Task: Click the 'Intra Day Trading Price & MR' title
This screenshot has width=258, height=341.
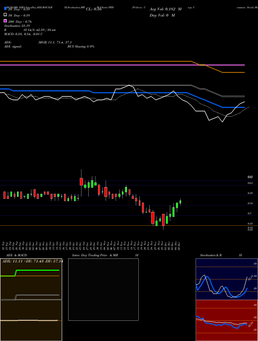Action: point(95,255)
